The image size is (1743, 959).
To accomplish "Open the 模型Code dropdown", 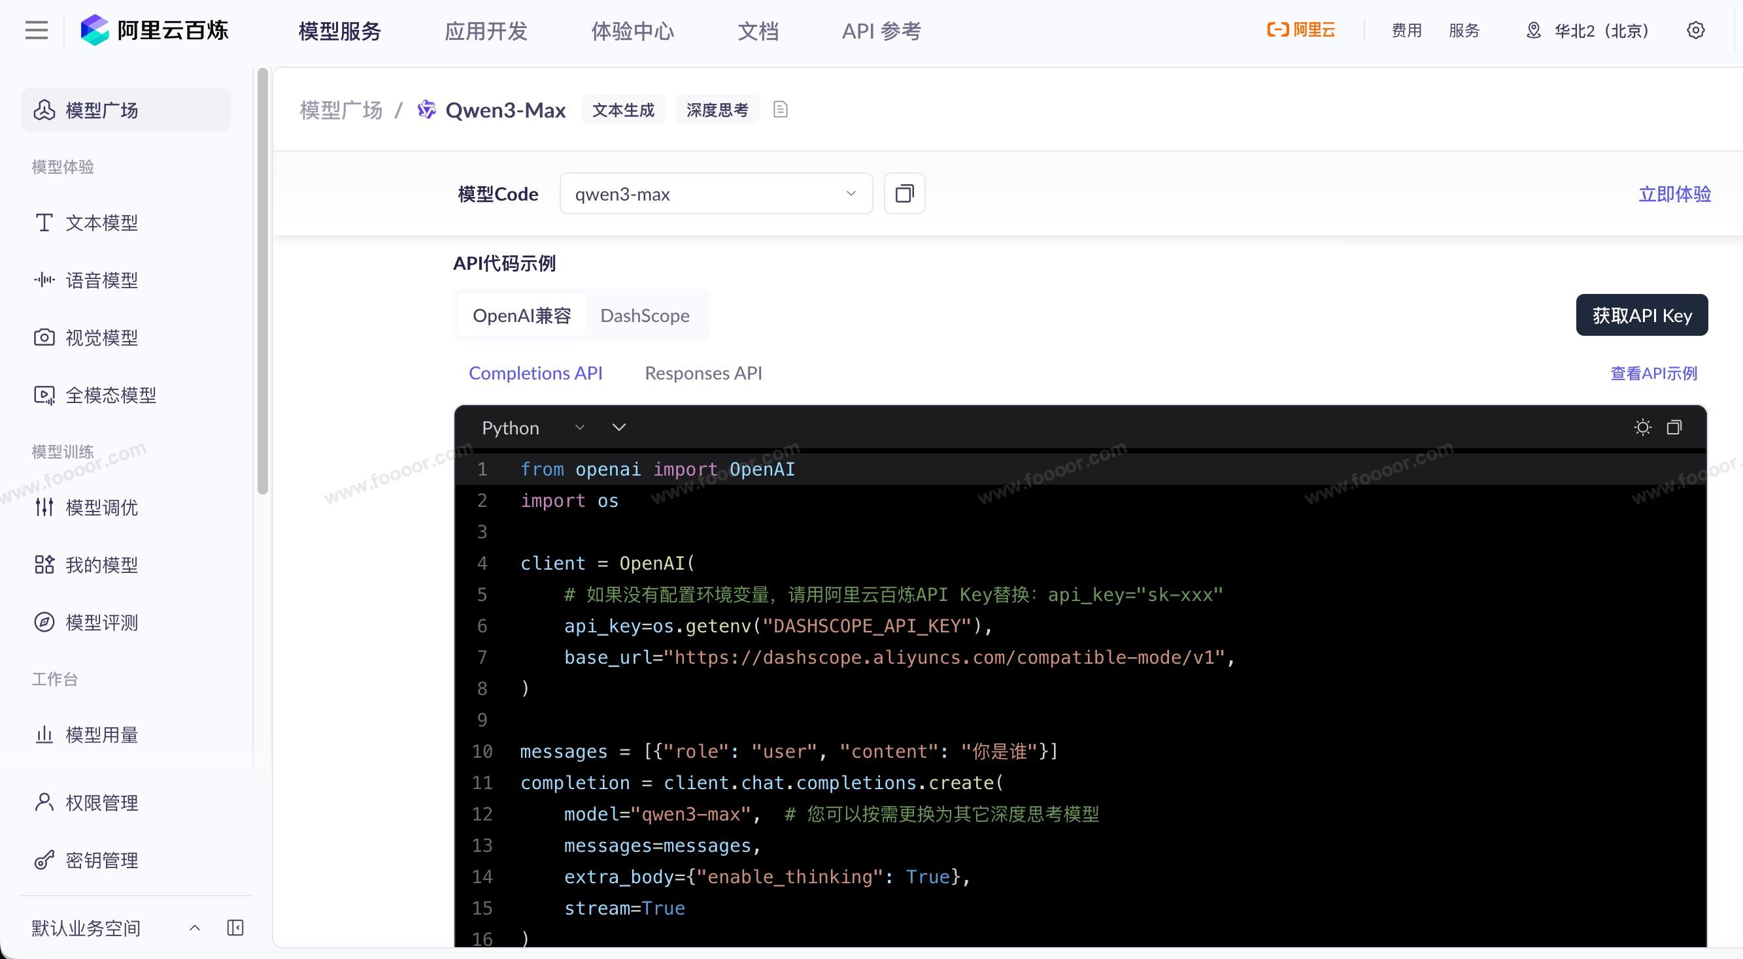I will [x=715, y=194].
